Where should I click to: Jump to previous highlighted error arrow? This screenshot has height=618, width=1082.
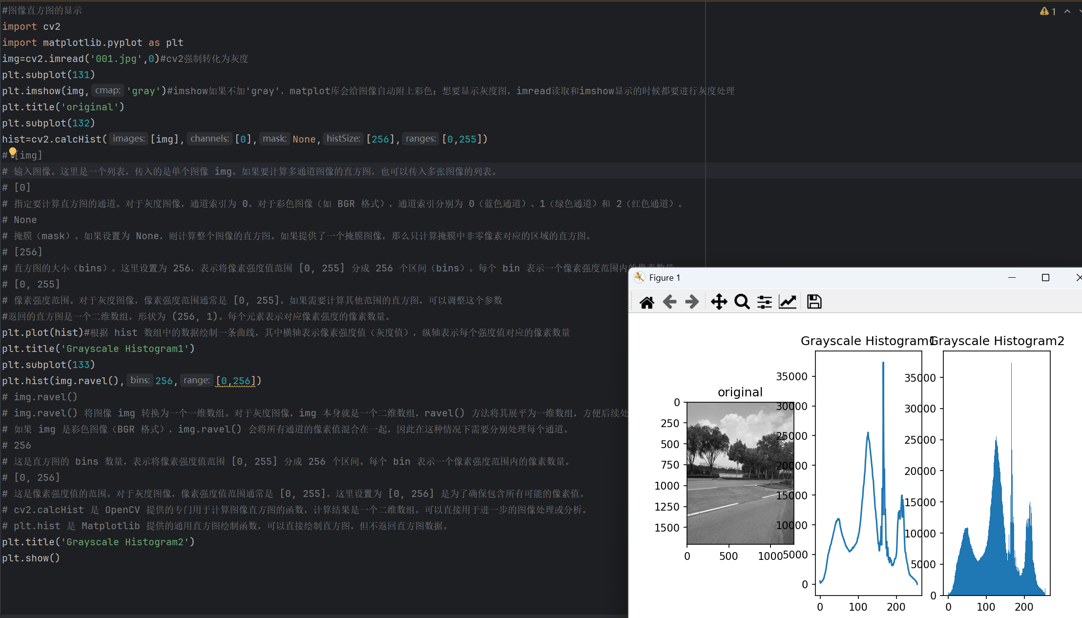[1067, 11]
